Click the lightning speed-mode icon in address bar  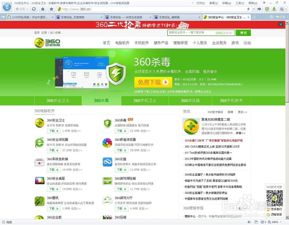click(248, 9)
